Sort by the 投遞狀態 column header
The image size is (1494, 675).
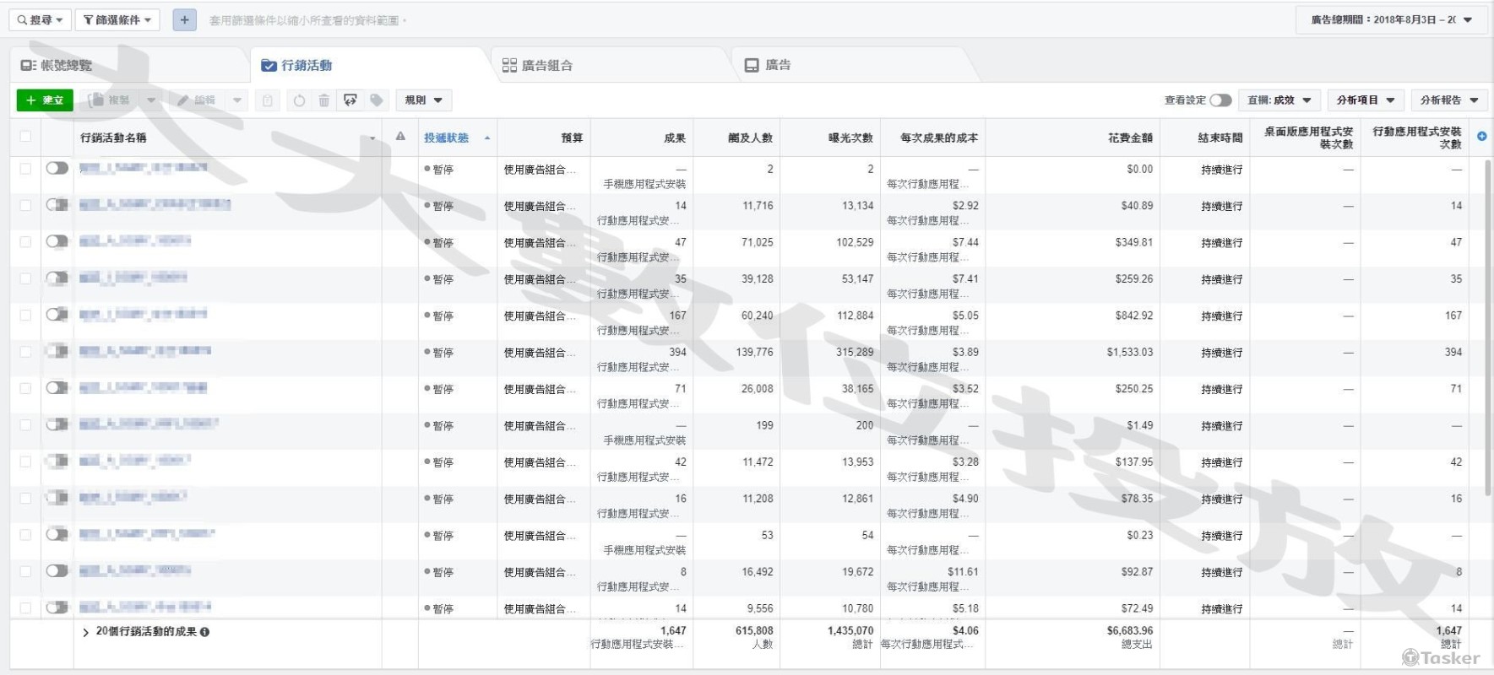(x=446, y=138)
